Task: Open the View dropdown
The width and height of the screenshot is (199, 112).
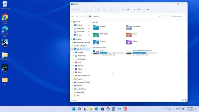Action: 138,10
